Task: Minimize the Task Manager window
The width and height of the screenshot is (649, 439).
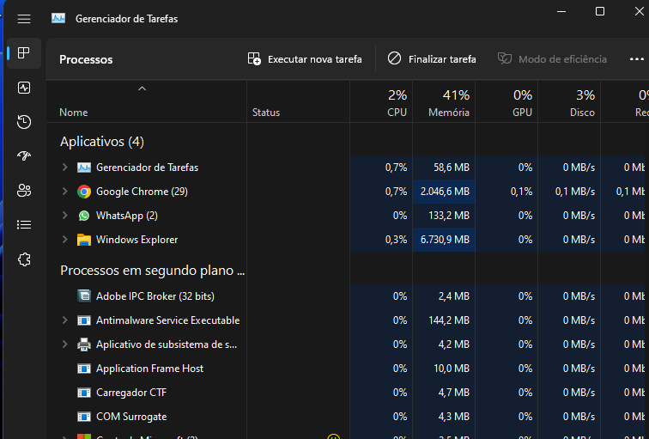Action: click(x=561, y=11)
